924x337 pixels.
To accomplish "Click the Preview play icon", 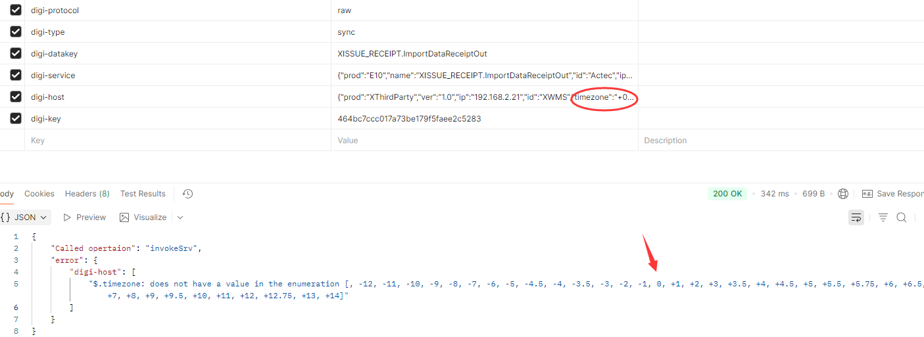I will click(67, 217).
